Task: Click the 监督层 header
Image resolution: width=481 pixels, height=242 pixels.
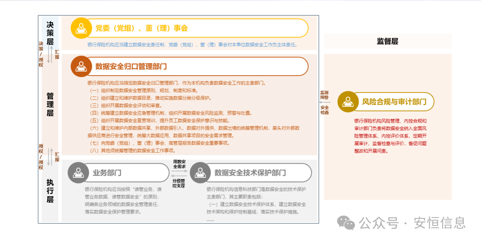Action: pos(387,41)
